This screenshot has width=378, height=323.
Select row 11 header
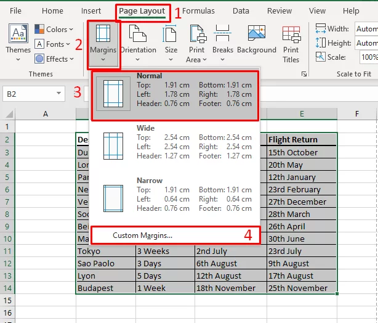pos(7,251)
